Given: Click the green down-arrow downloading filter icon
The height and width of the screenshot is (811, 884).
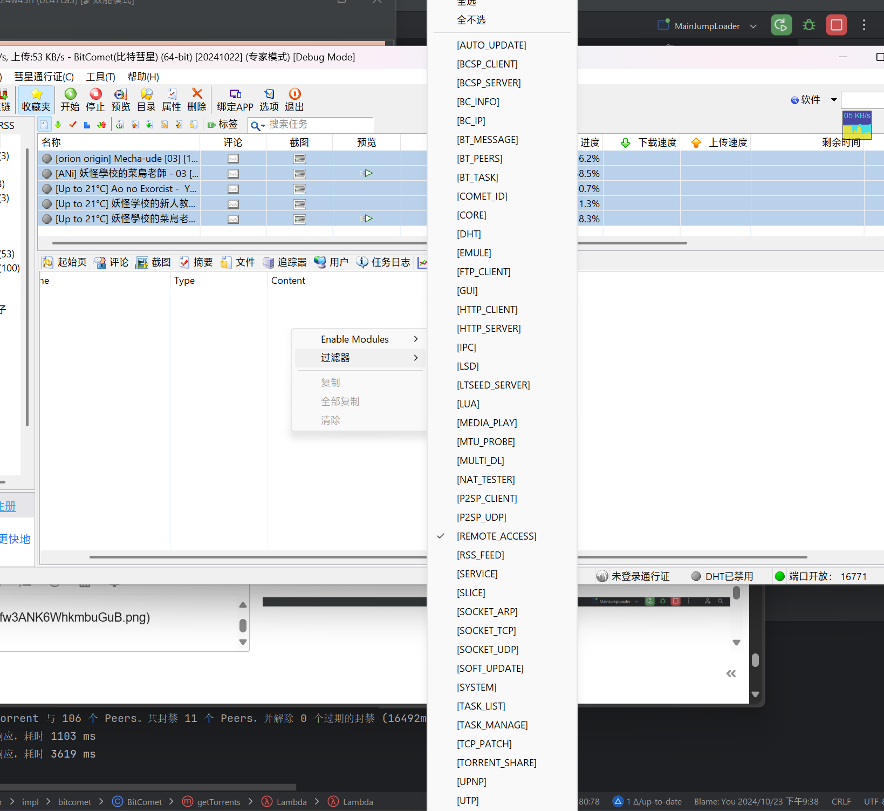Looking at the screenshot, I should (58, 125).
